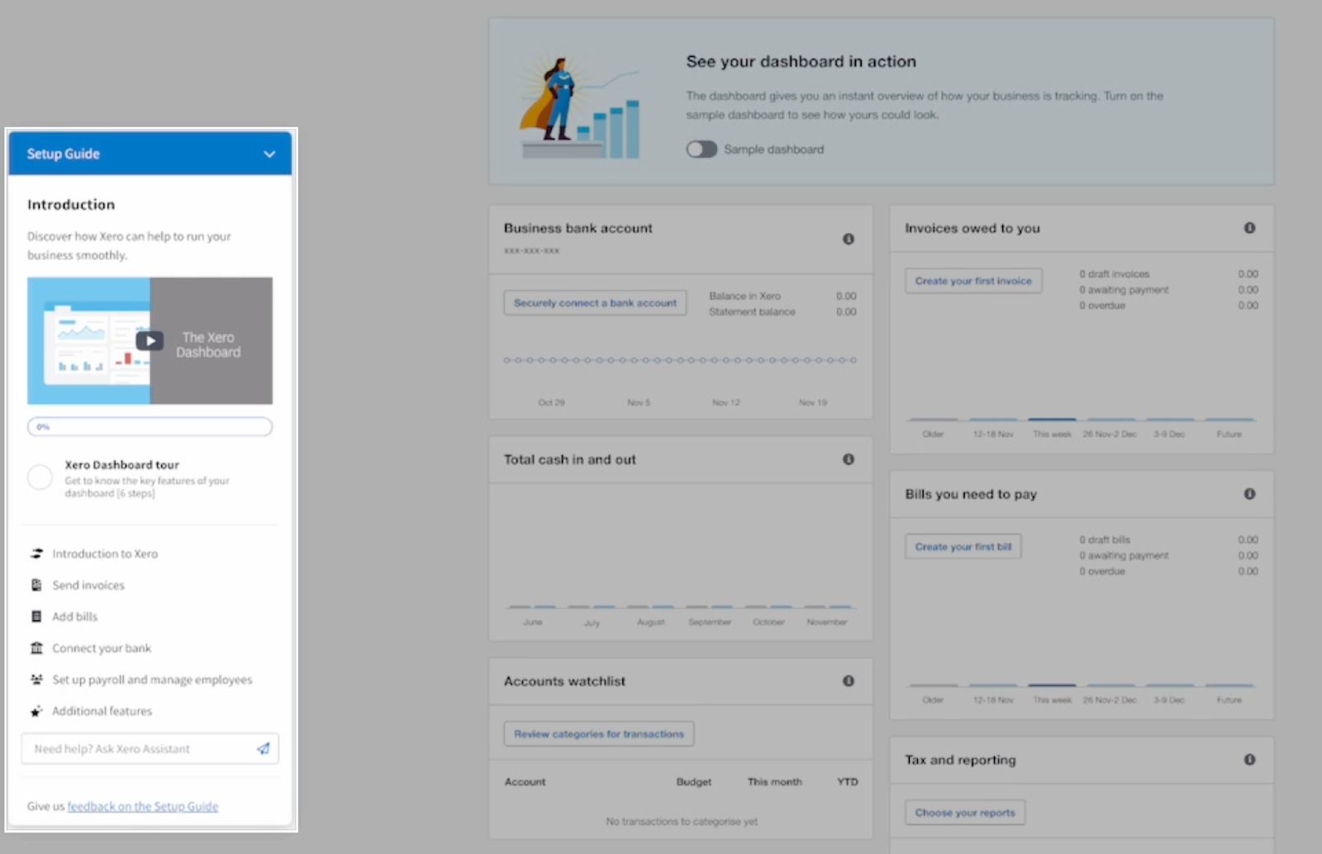Click Budget column header in watchlist
The width and height of the screenshot is (1322, 854).
694,782
